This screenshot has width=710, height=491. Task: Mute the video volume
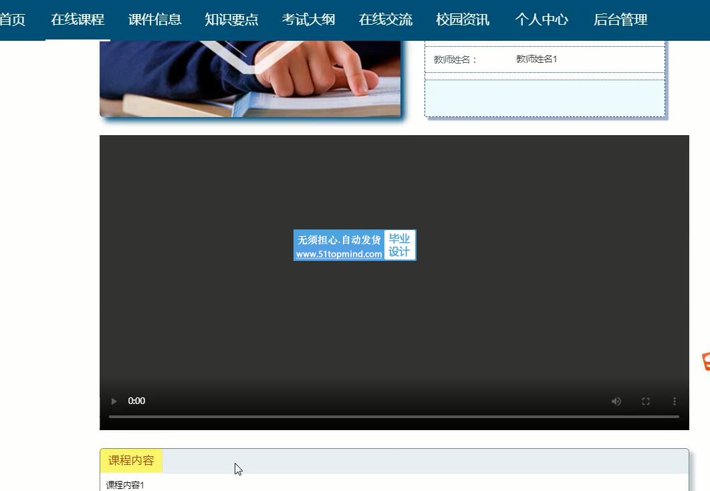[616, 401]
